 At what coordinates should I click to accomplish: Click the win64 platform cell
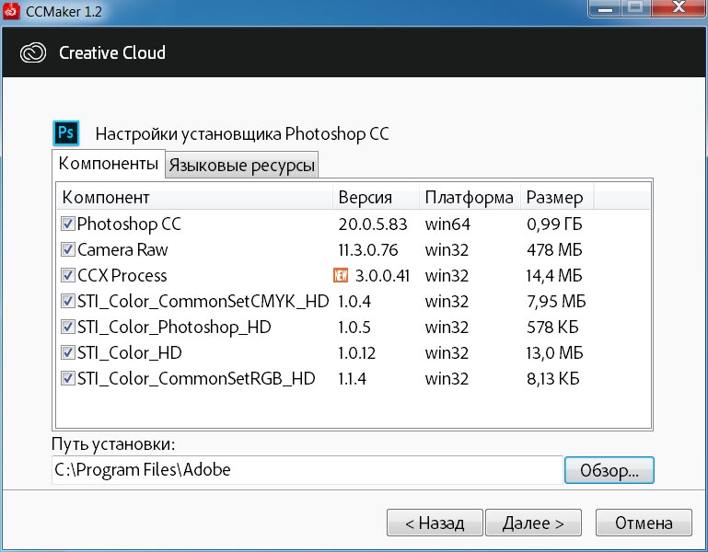pos(447,224)
